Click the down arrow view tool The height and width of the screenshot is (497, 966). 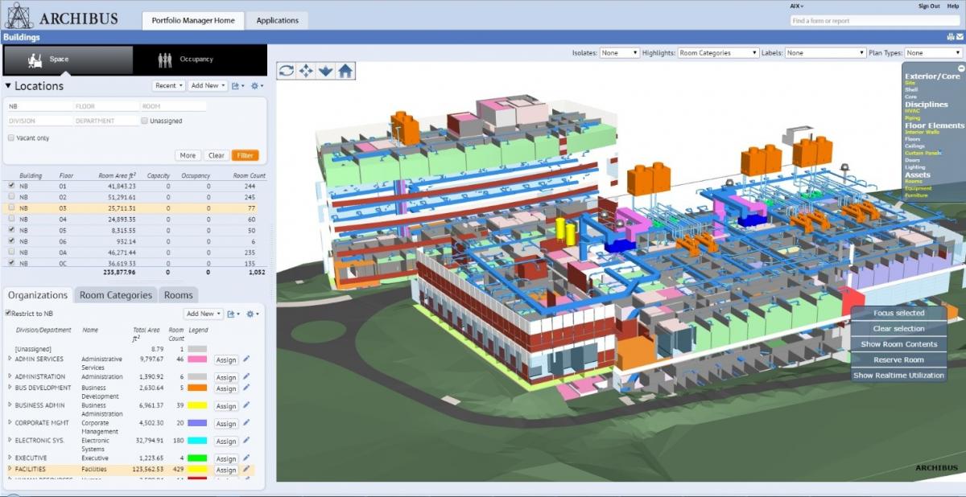(325, 71)
